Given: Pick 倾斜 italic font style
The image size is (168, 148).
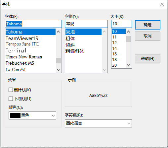Looking at the screenshot, I should pyautogui.click(x=70, y=45).
